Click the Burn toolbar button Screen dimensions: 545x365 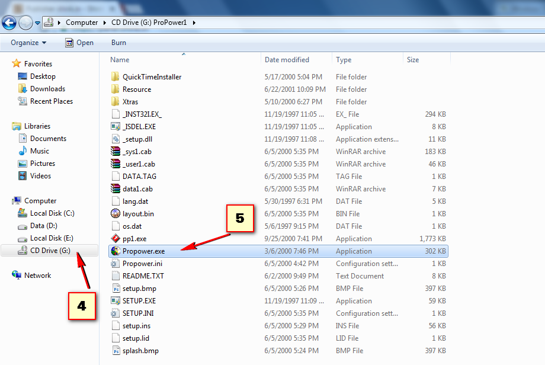coord(118,43)
